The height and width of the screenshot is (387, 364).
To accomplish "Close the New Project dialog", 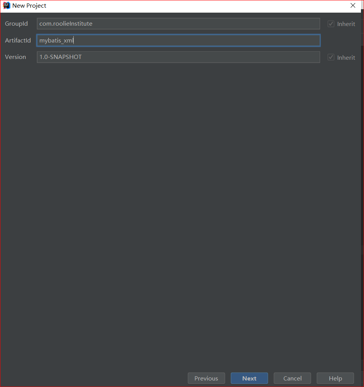I will [x=353, y=5].
